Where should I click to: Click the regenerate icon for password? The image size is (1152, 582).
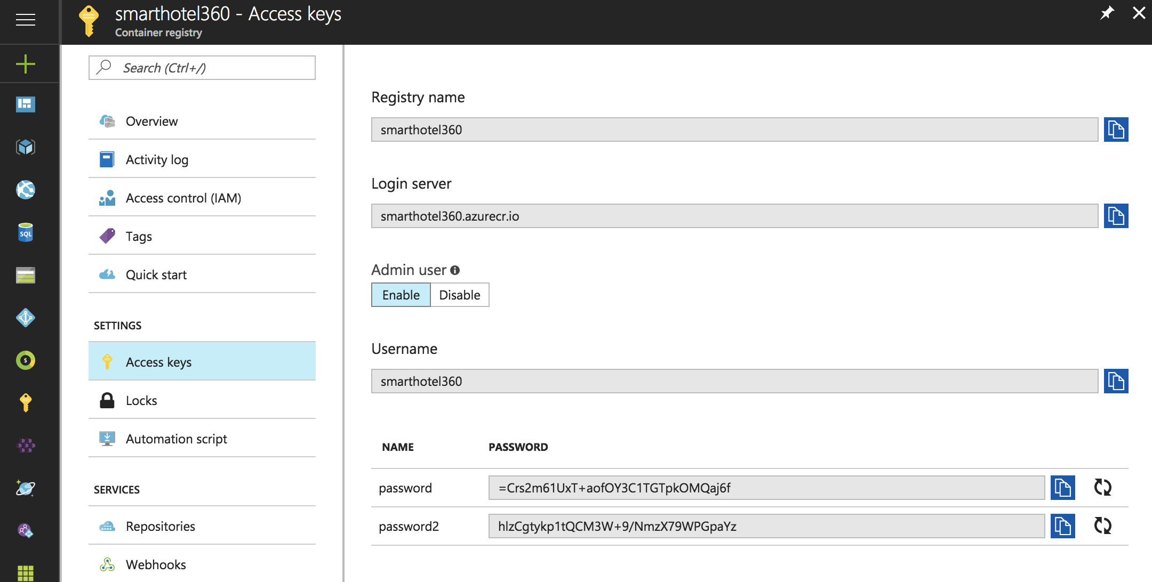[1101, 487]
